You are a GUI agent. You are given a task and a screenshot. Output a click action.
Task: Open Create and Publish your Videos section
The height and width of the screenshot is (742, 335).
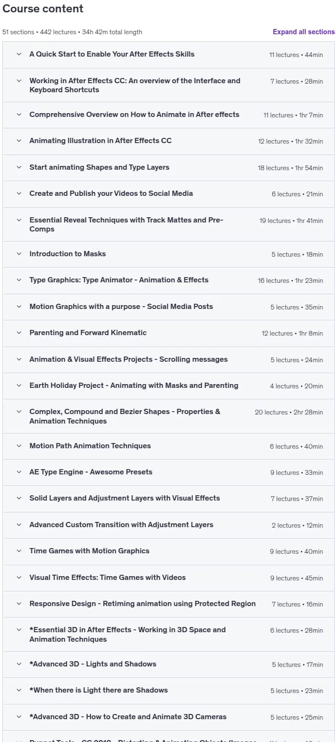(169, 194)
